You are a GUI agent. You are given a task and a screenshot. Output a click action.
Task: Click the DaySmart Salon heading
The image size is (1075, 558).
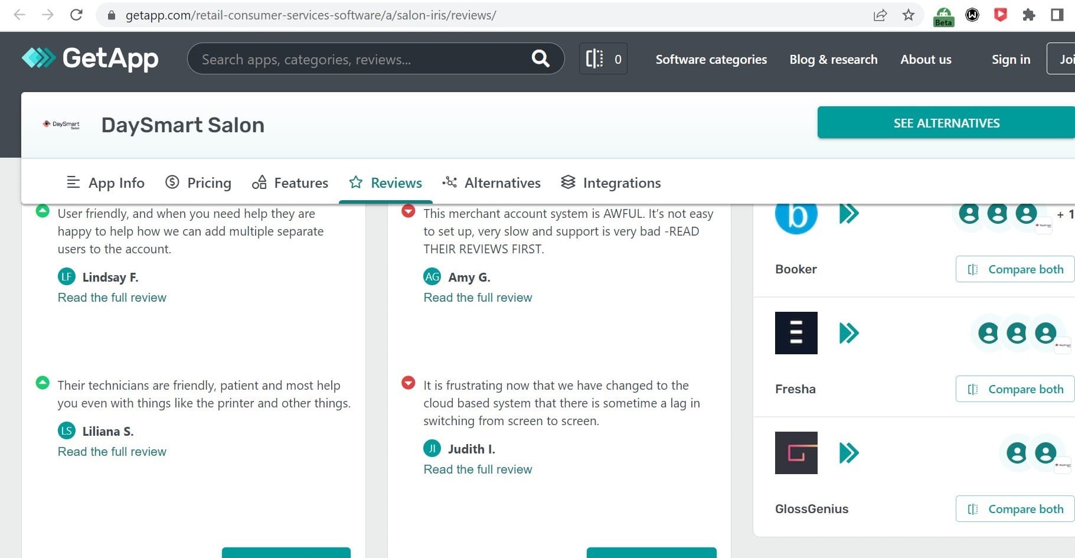pos(182,125)
